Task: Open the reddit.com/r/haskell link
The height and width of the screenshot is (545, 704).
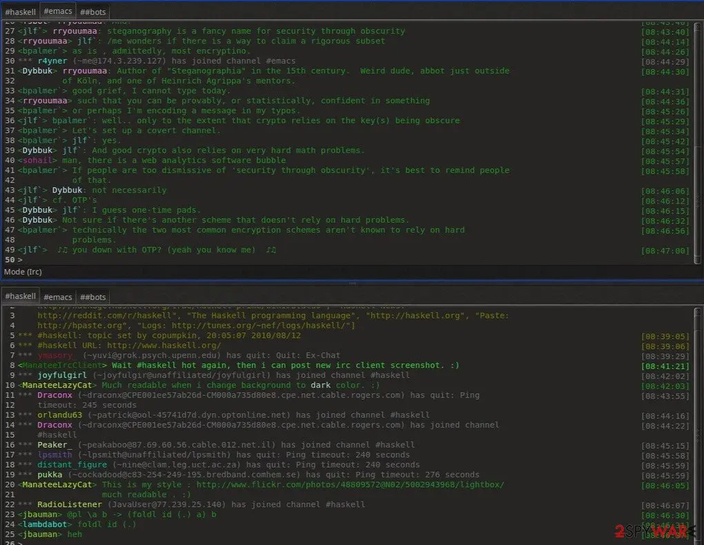Action: (105, 316)
